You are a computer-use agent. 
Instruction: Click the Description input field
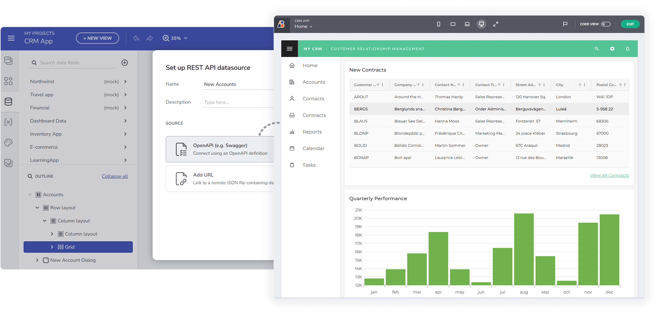[x=238, y=102]
